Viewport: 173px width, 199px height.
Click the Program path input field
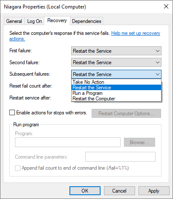tap(68, 142)
